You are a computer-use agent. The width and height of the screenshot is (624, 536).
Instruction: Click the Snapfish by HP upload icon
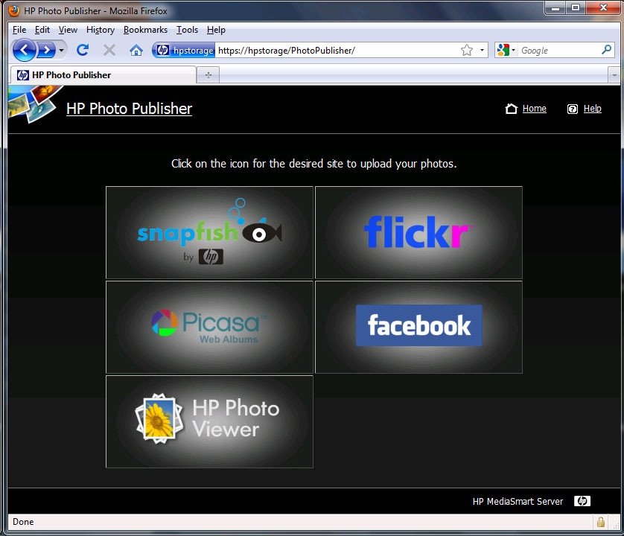(209, 232)
